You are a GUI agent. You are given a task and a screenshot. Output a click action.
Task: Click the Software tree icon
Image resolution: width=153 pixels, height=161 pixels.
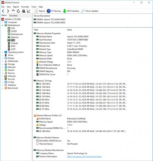6,76
